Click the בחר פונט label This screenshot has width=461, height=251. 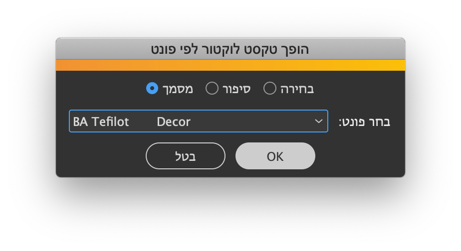364,122
